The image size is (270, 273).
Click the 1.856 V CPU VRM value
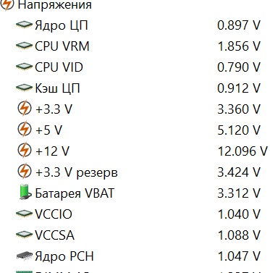(x=239, y=46)
